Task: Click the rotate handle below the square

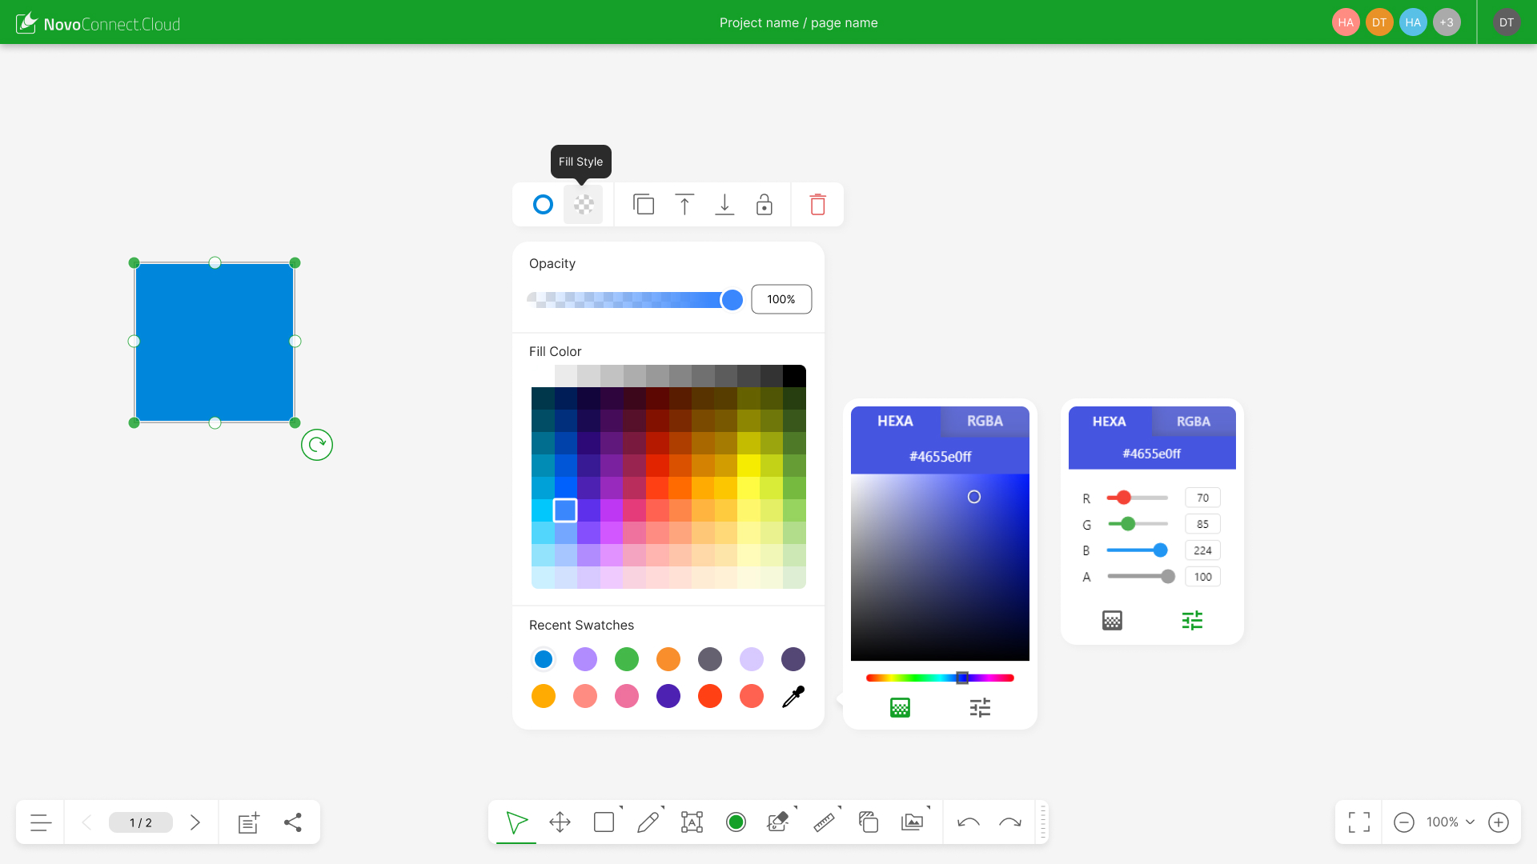Action: [x=317, y=445]
